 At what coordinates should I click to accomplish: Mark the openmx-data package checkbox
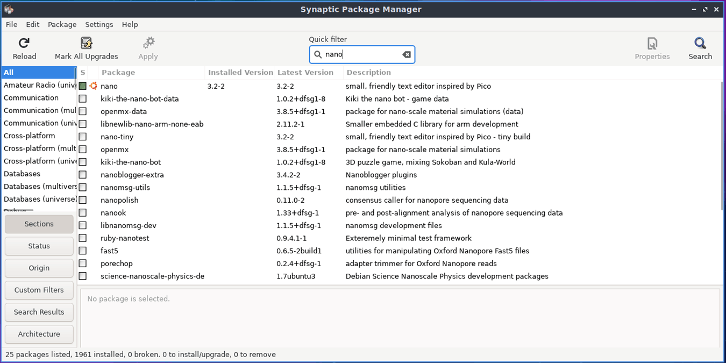coord(83,111)
